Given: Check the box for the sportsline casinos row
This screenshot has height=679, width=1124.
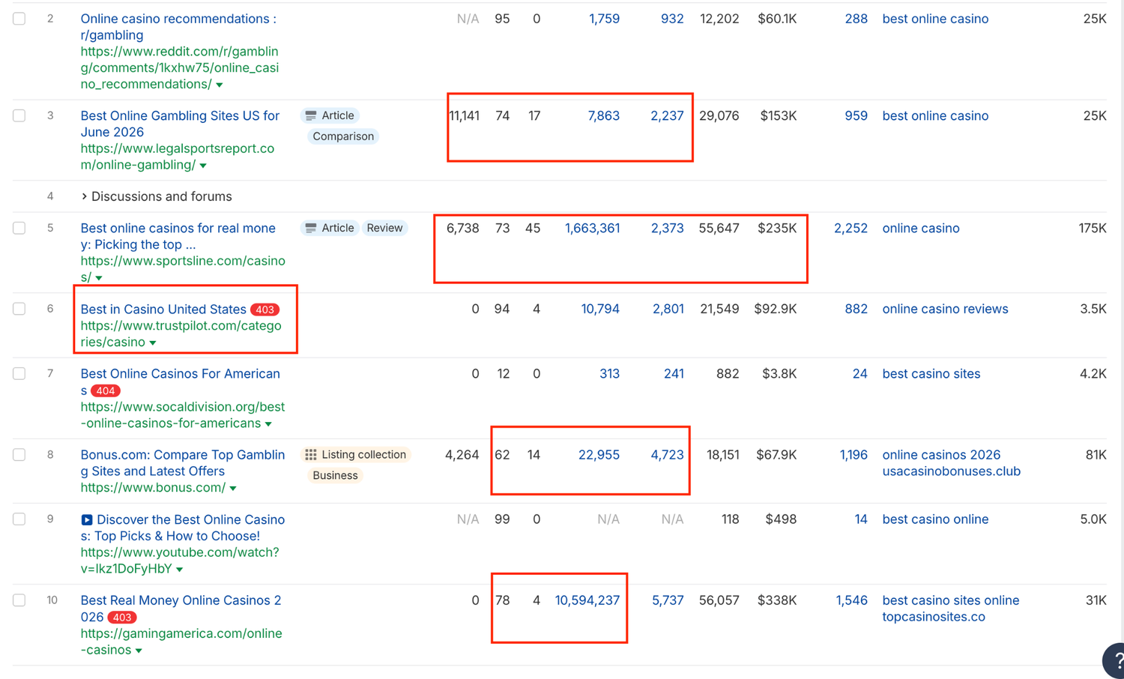Looking at the screenshot, I should tap(19, 228).
